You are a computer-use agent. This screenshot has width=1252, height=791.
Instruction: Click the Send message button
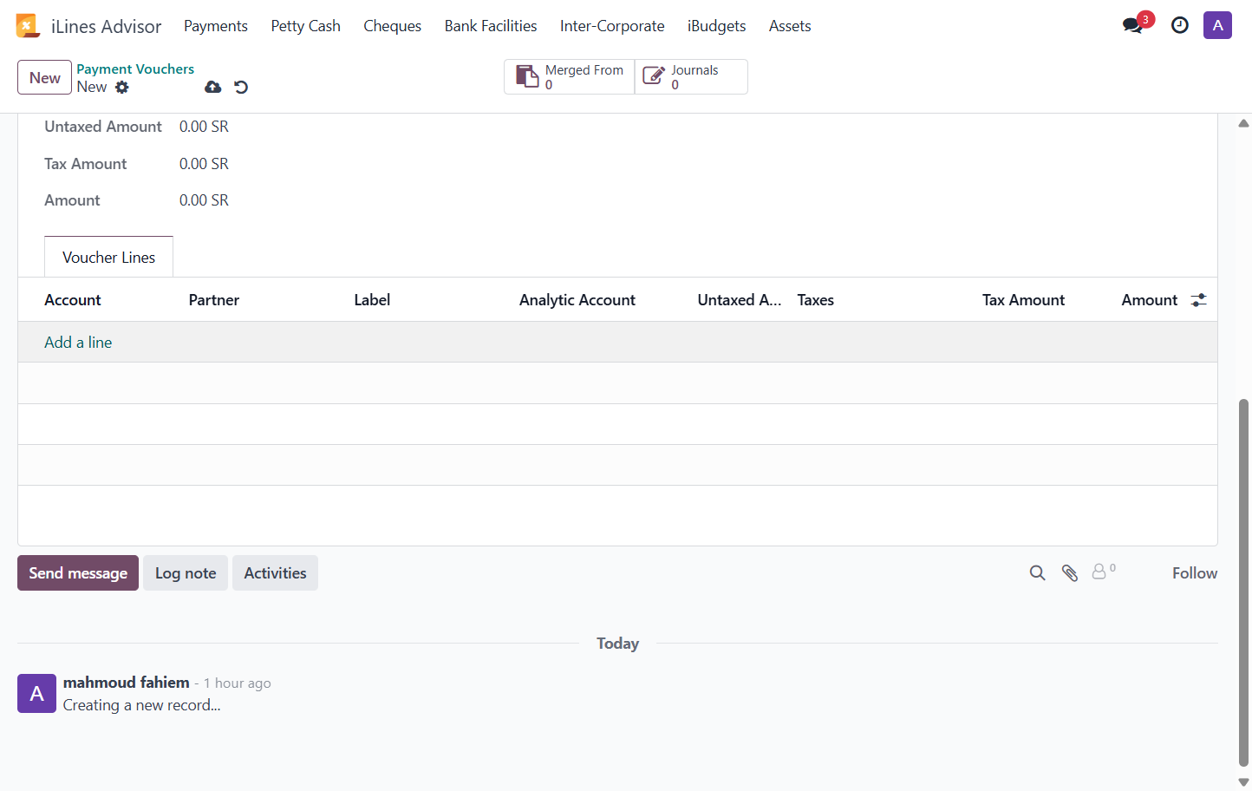pos(78,573)
